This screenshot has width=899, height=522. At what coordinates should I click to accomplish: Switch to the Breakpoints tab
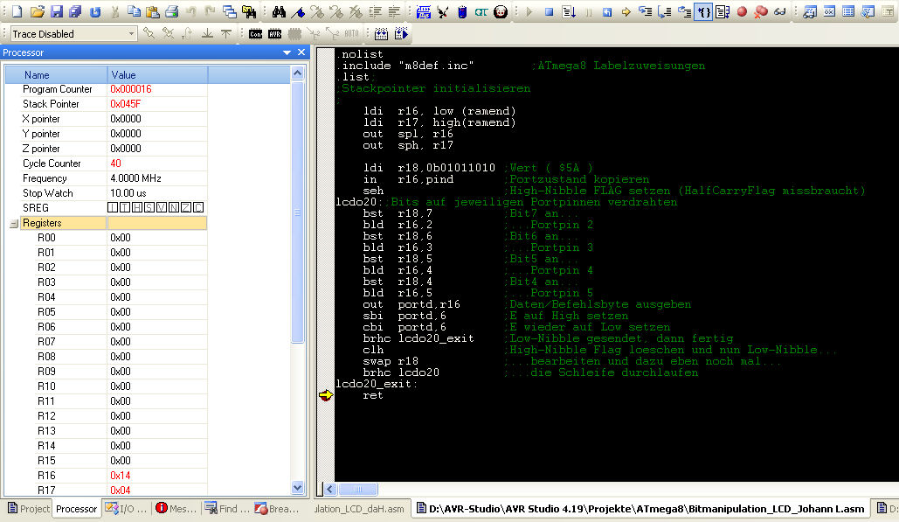[x=277, y=509]
